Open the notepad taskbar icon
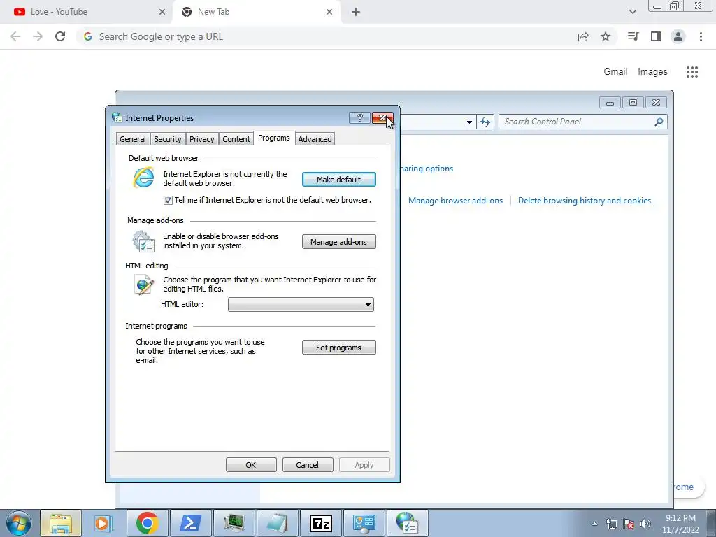Viewport: 716px width, 537px height. [277, 523]
